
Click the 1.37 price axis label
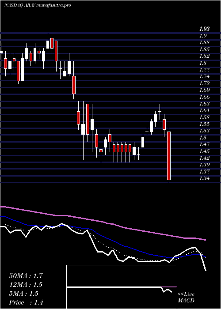[204, 171]
